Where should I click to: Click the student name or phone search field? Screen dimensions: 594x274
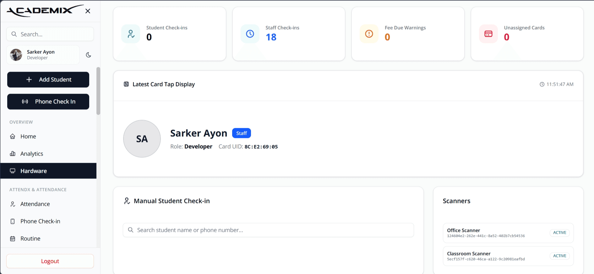[268, 230]
